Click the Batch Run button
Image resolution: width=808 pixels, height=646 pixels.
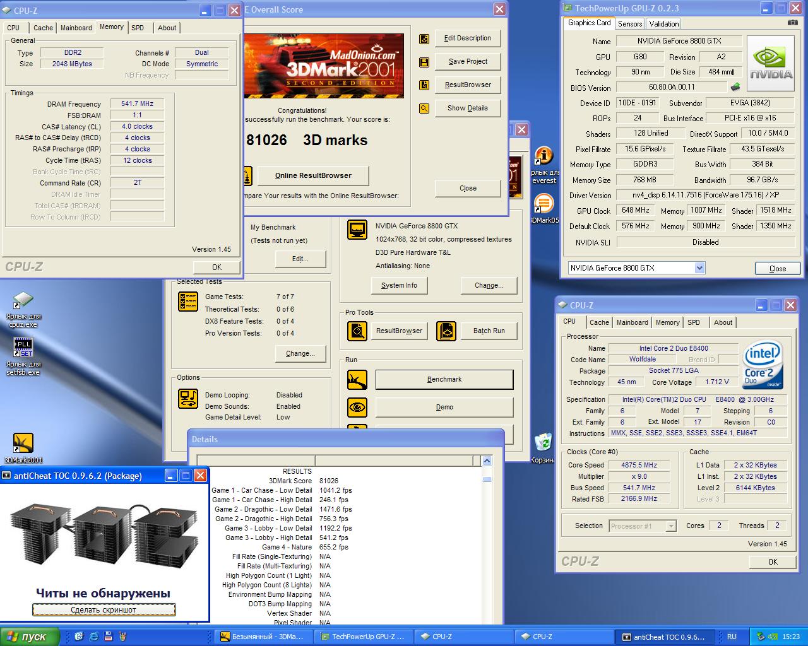pos(489,331)
